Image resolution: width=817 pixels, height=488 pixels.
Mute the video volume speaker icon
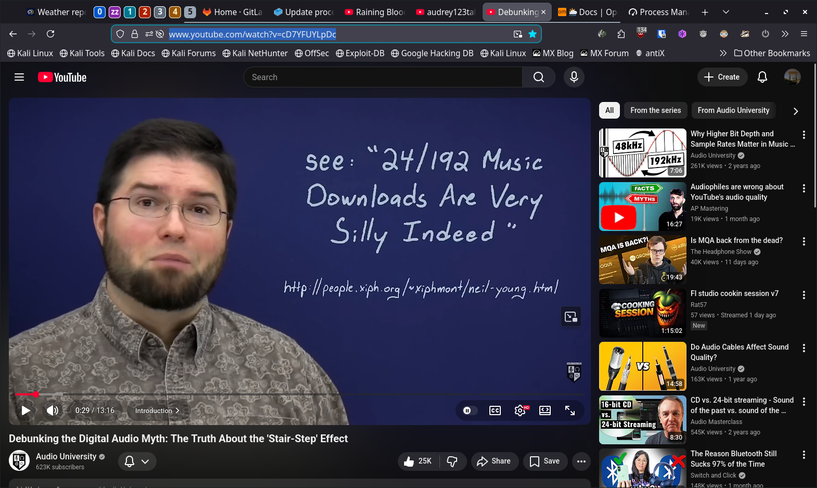pos(52,410)
